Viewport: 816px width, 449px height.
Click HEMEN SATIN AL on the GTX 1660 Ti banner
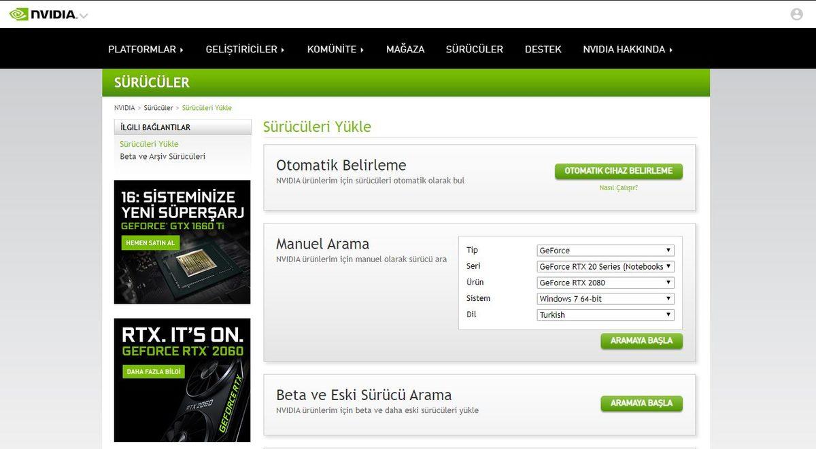150,242
